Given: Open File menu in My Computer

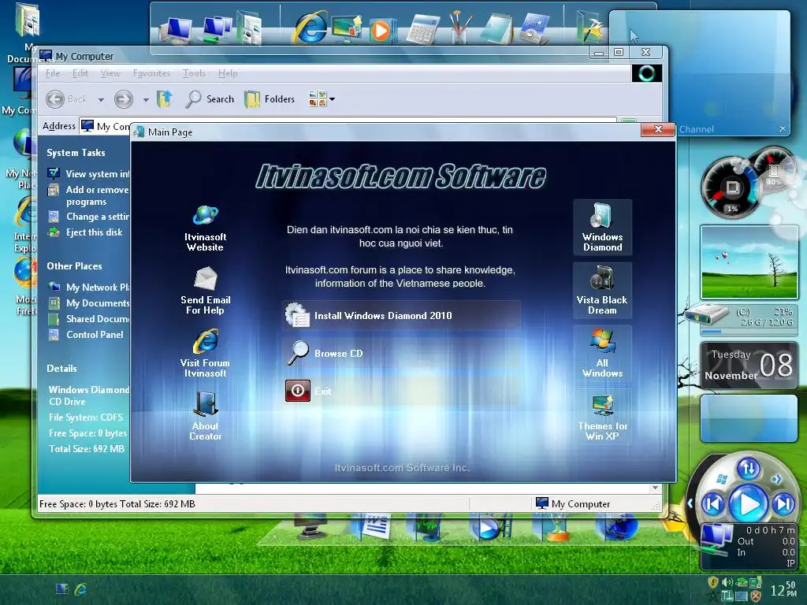Looking at the screenshot, I should click(53, 73).
